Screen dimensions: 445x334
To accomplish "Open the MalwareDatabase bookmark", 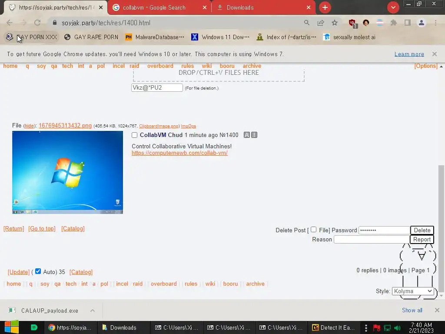I will (155, 37).
